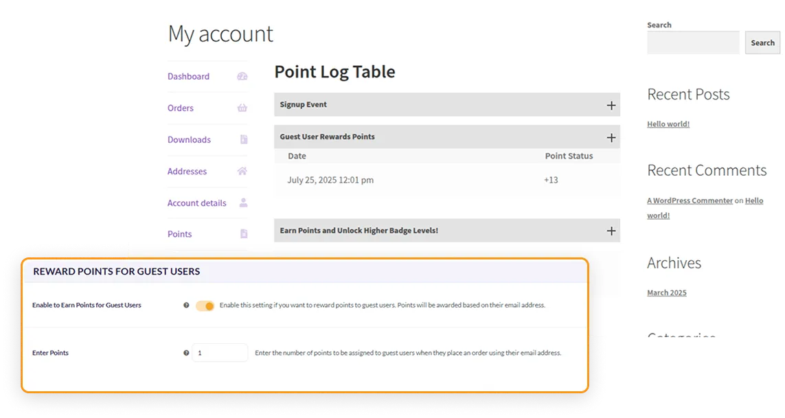Open the Orders menu item
The image size is (785, 418).
pyautogui.click(x=180, y=108)
